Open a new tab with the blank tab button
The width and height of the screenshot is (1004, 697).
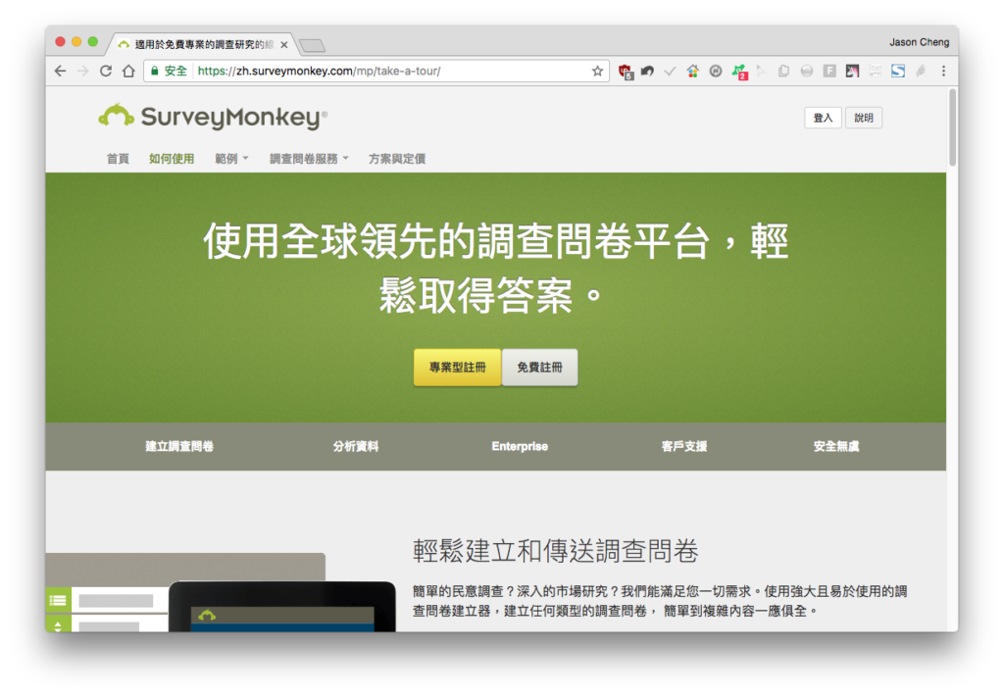point(313,45)
